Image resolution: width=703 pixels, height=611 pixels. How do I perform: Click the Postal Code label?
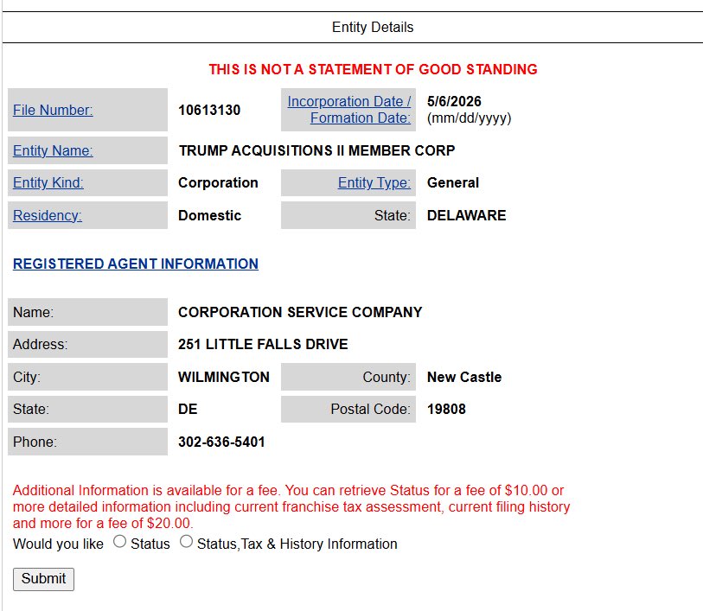coord(370,409)
